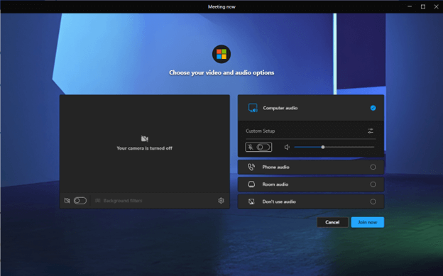Image resolution: width=443 pixels, height=276 pixels.
Task: Minimize the Meeting now window
Action: [x=410, y=6]
